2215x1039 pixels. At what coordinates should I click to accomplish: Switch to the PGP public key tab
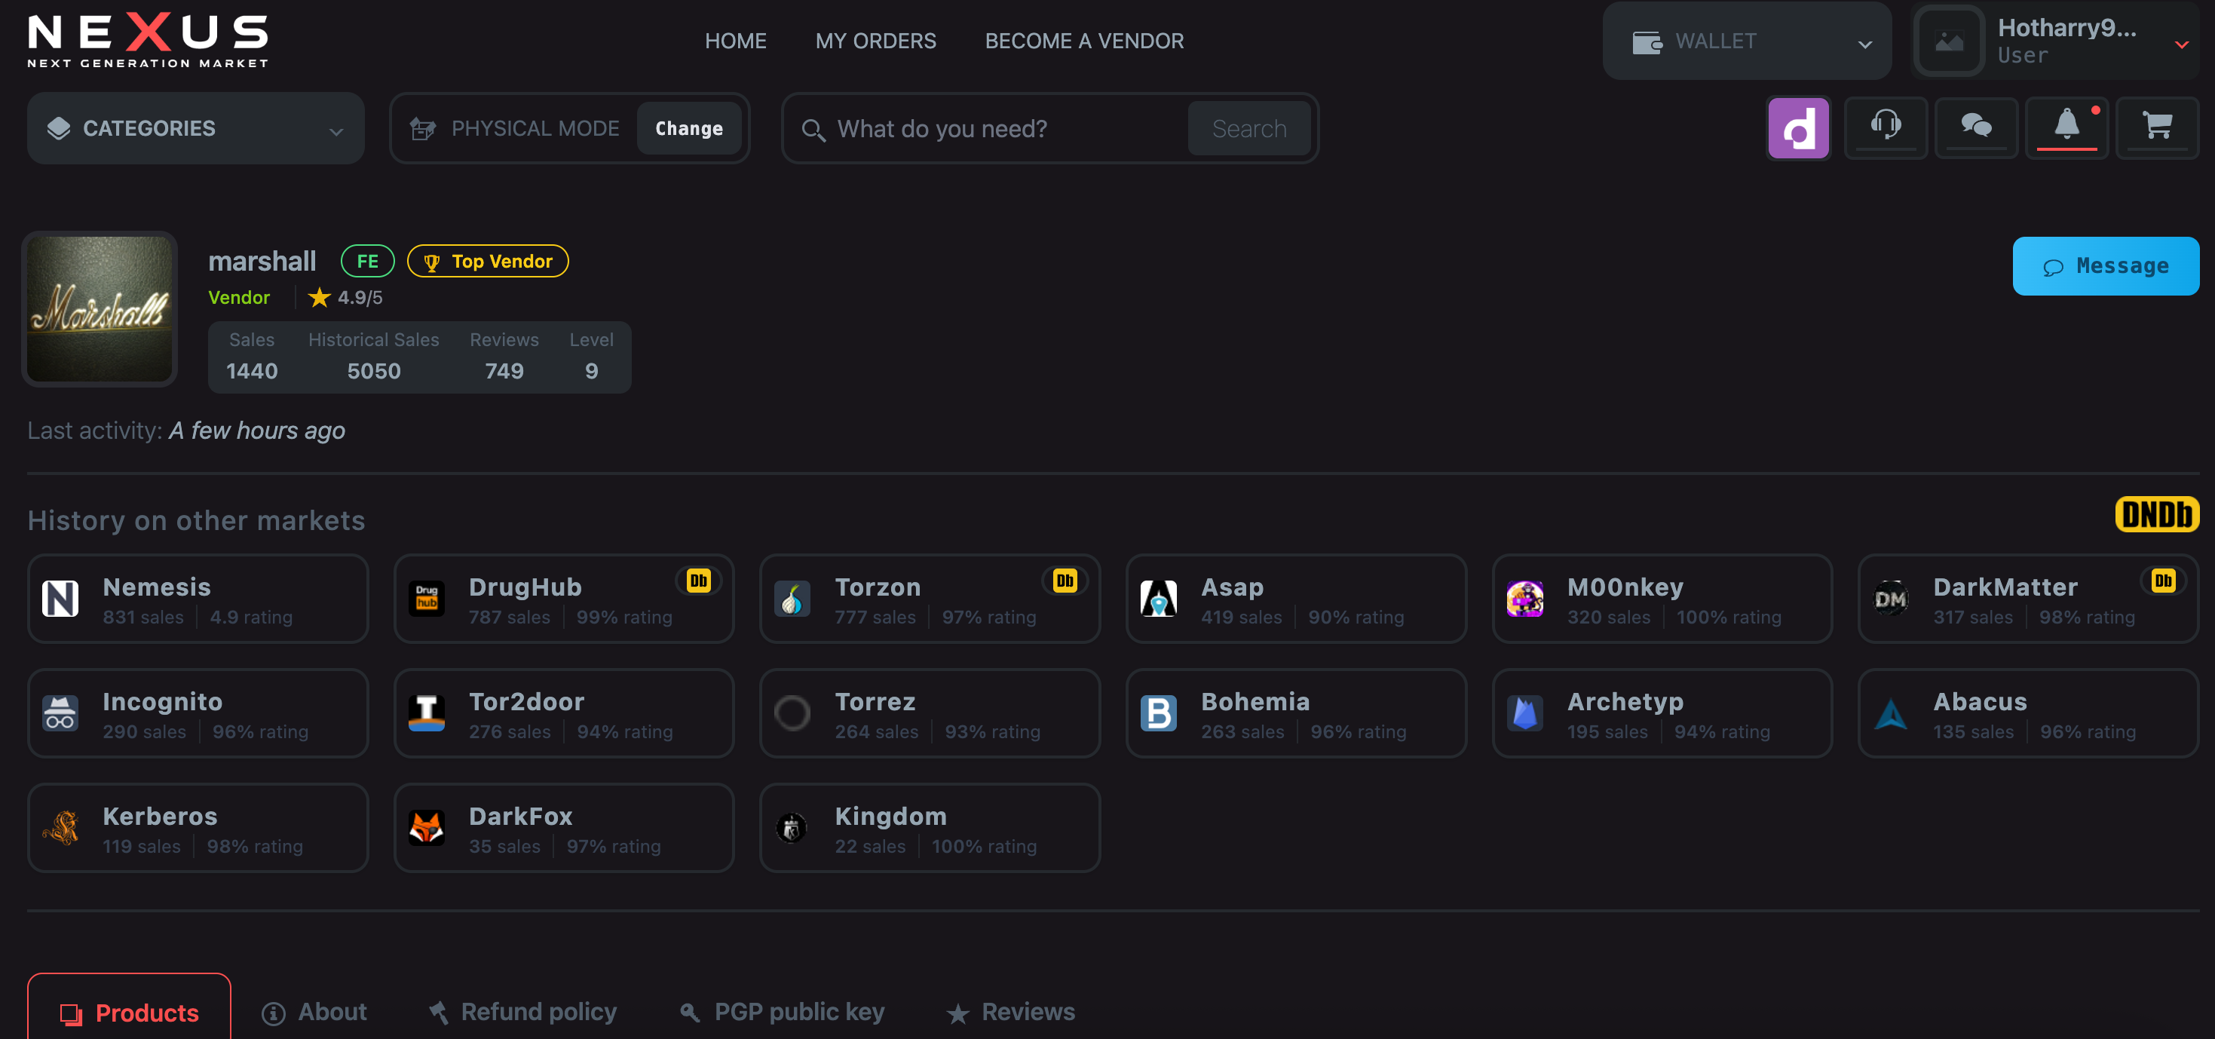point(782,1011)
